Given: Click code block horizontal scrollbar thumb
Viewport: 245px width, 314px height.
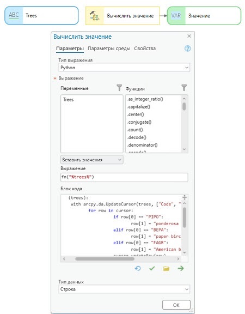Looking at the screenshot, I should pyautogui.click(x=105, y=259).
